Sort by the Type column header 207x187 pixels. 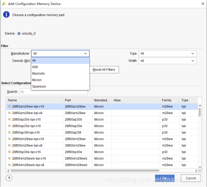click(x=188, y=100)
